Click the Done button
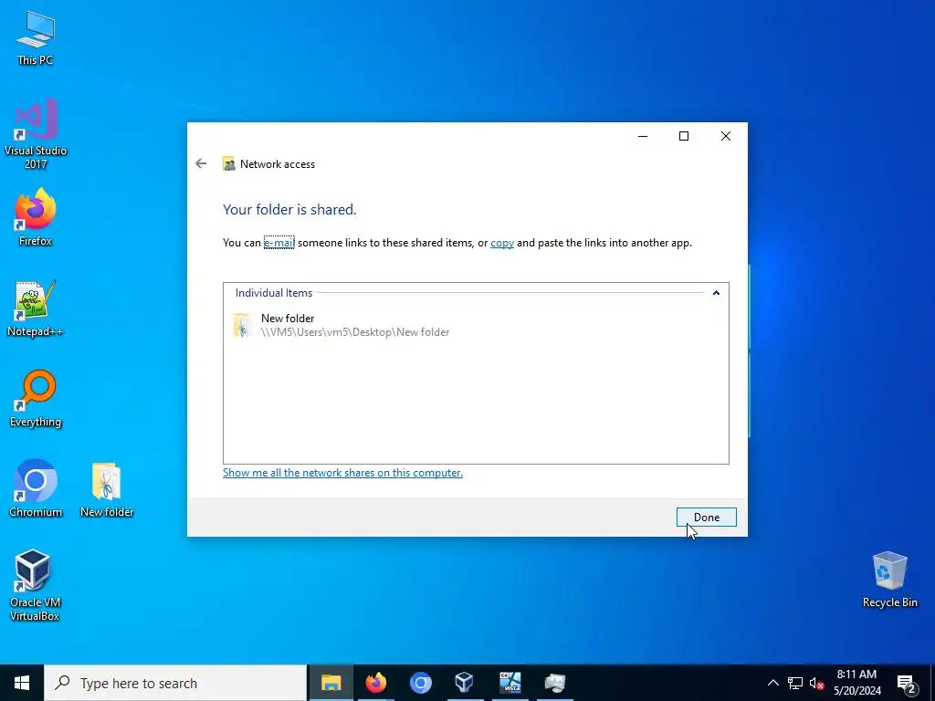Screen dimensions: 935x701 point(706,517)
